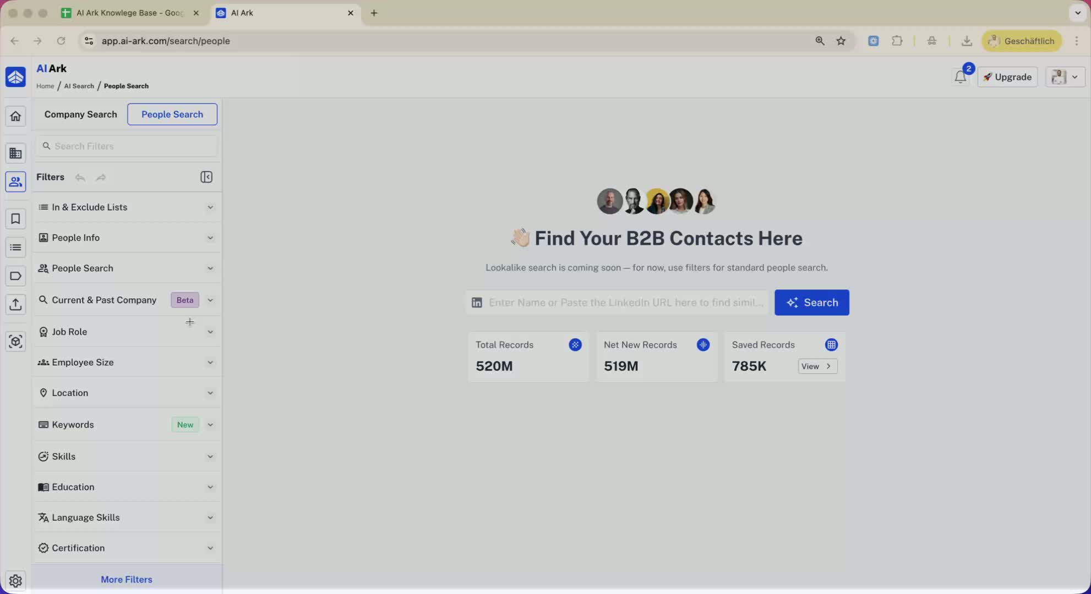Click the home icon in left sidebar
This screenshot has width=1091, height=594.
point(15,116)
